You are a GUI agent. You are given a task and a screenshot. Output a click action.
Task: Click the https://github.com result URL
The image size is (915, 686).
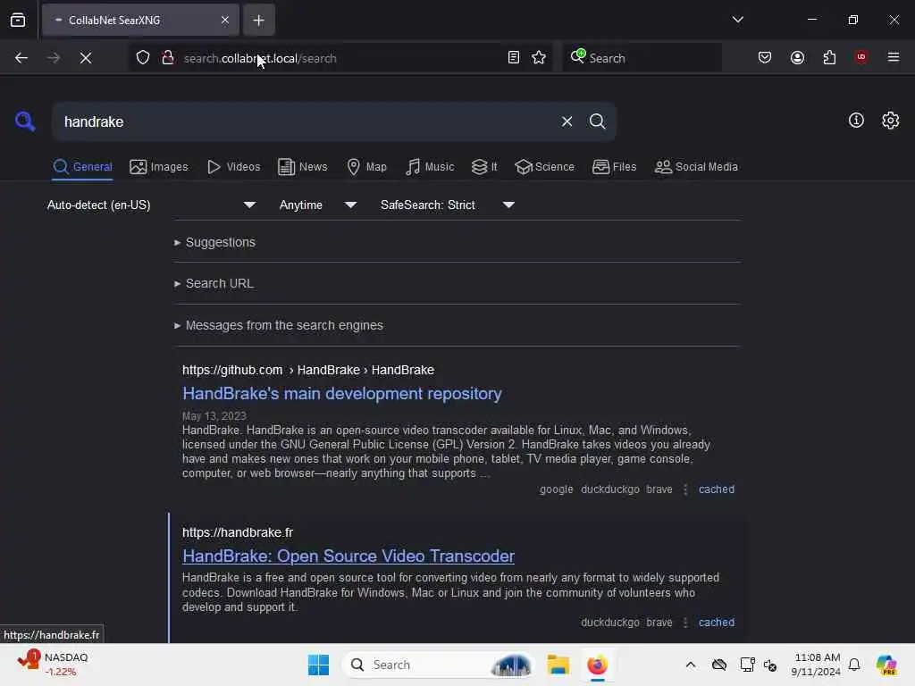pos(308,370)
